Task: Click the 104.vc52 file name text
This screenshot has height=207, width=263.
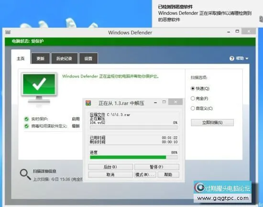Action: (98, 123)
